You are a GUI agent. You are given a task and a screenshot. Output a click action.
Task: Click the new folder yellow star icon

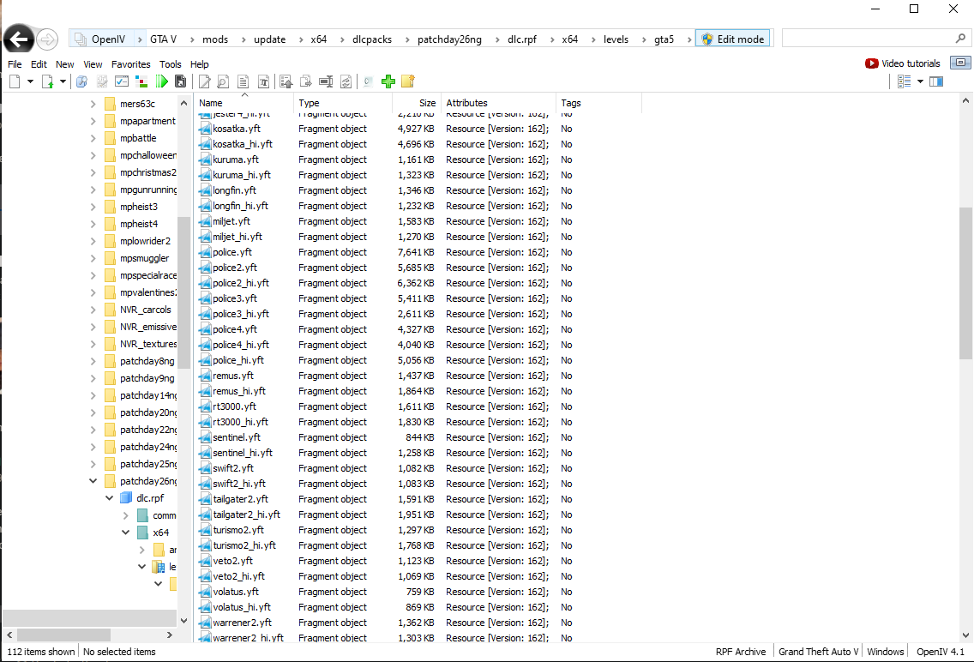coord(408,81)
